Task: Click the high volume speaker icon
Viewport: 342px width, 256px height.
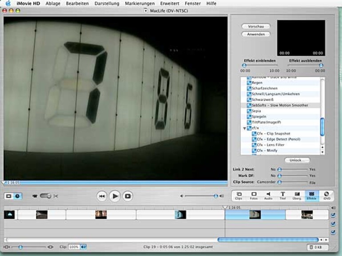Action: coord(222,196)
